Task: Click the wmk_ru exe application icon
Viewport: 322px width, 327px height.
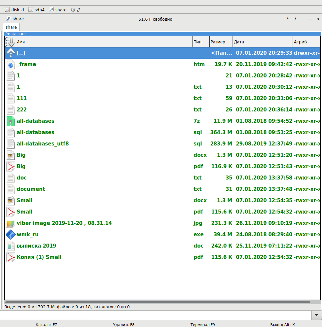Action: (11, 235)
